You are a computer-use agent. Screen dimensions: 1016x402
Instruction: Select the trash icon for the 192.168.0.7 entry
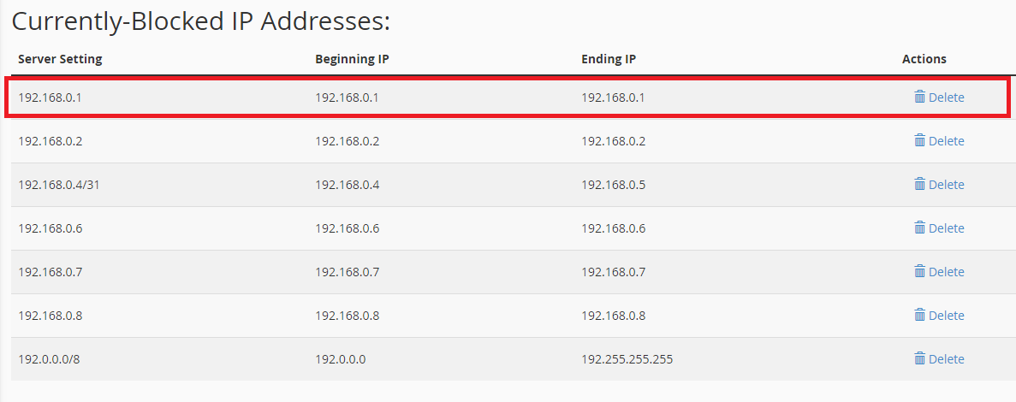[920, 271]
